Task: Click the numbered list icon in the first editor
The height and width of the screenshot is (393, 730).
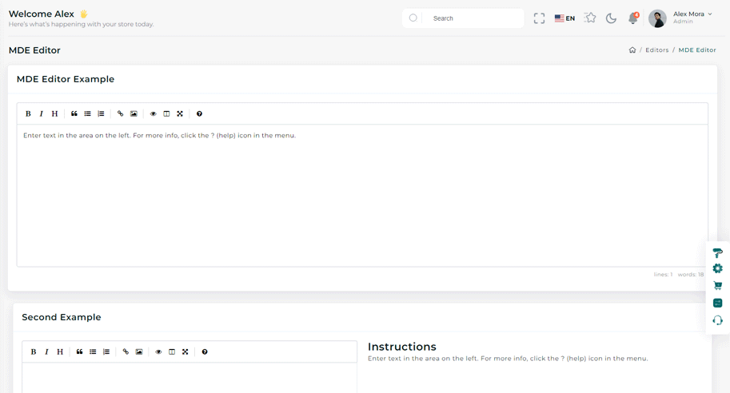Action: [x=101, y=114]
